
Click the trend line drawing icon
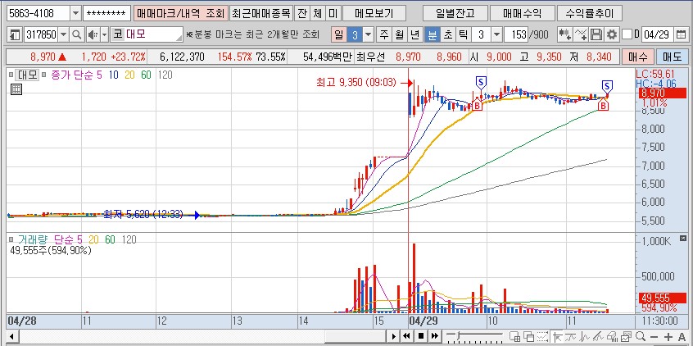coord(571,336)
